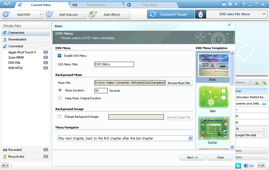Click the Music Duration seconds field
The height and width of the screenshot is (170, 269).
[x=101, y=91]
